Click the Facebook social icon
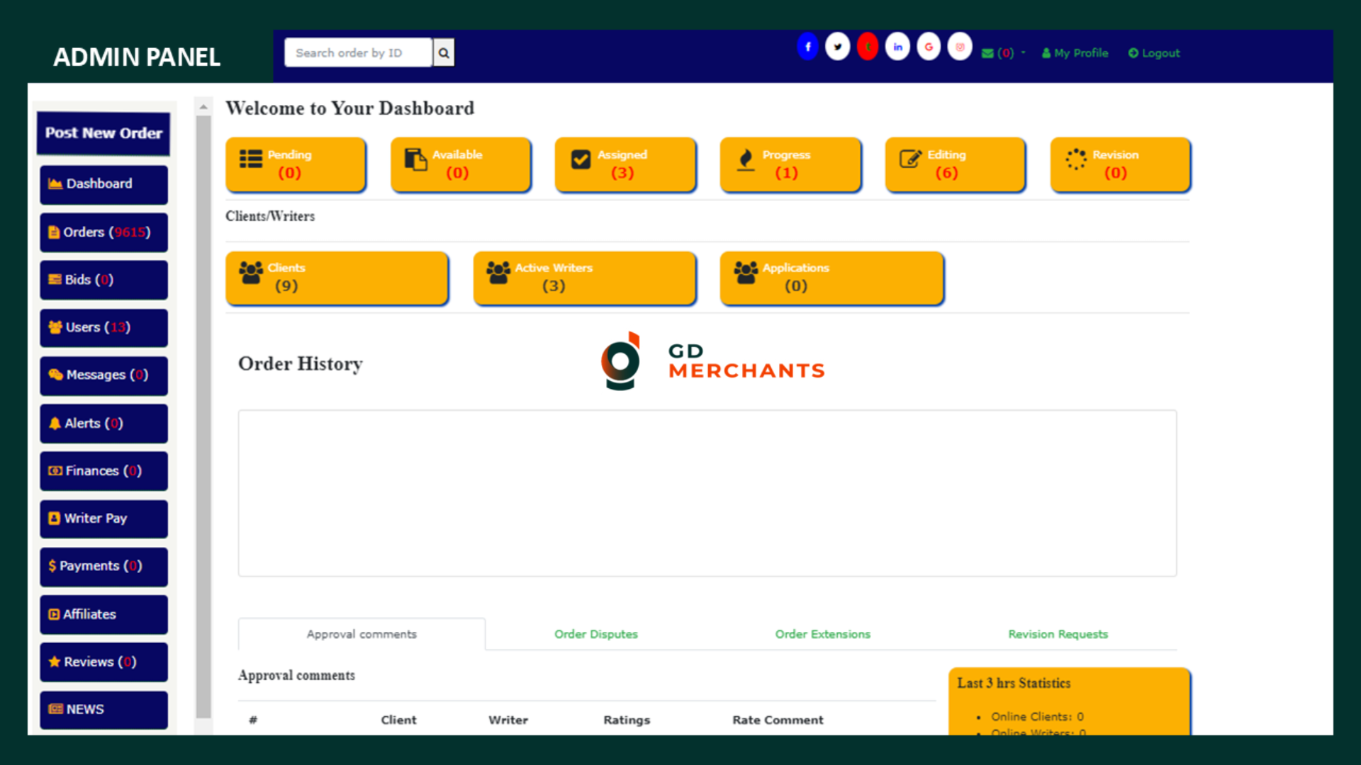The image size is (1361, 765). pos(807,47)
